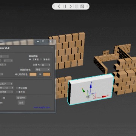The width and height of the screenshot is (136, 136).
Task: Enable the upper checkbox beside 581.715 field
Action: point(17,88)
